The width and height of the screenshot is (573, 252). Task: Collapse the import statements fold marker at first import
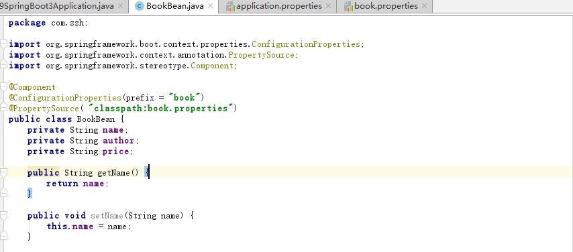[x=3, y=44]
